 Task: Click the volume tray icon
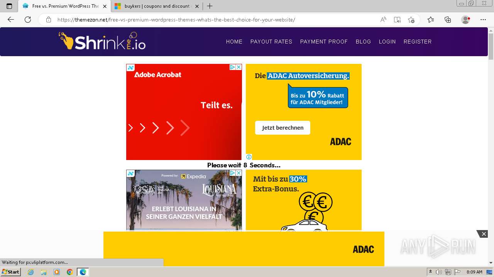(439, 272)
